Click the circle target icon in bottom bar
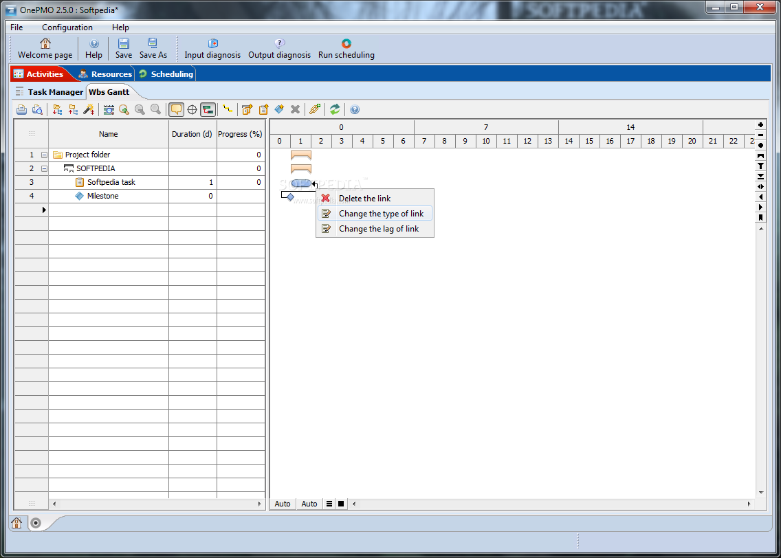Screen dimensions: 781x558 click(35, 523)
